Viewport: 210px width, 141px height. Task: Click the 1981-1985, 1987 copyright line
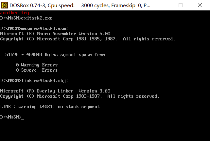(88, 39)
